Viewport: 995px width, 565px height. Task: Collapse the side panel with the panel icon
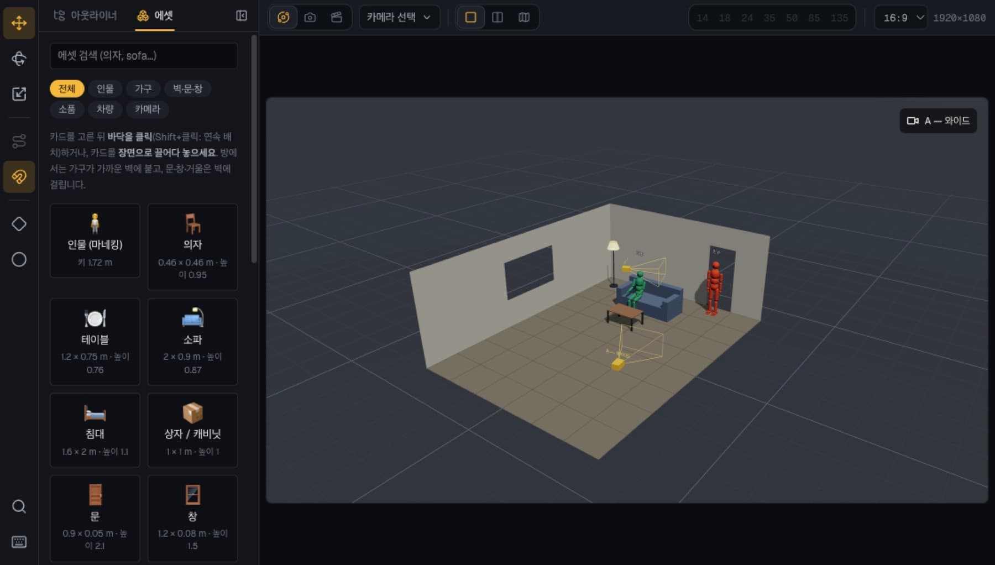(242, 15)
